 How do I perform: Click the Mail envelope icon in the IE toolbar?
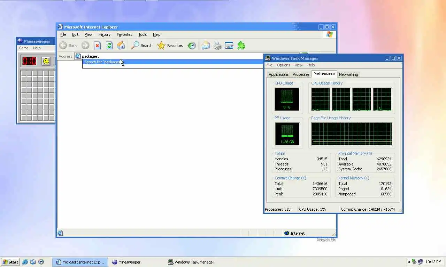tap(206, 46)
